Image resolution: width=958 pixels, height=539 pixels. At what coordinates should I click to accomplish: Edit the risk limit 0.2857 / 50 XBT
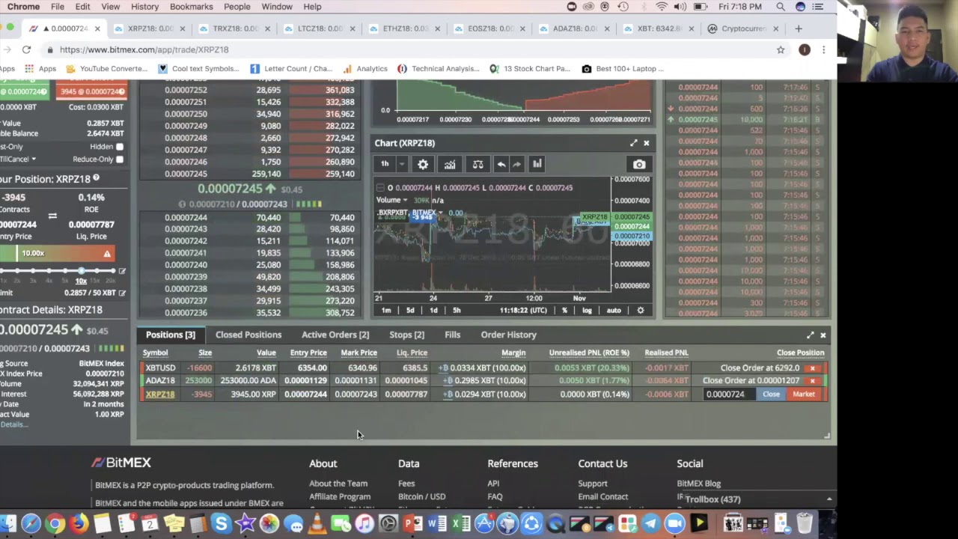(122, 293)
